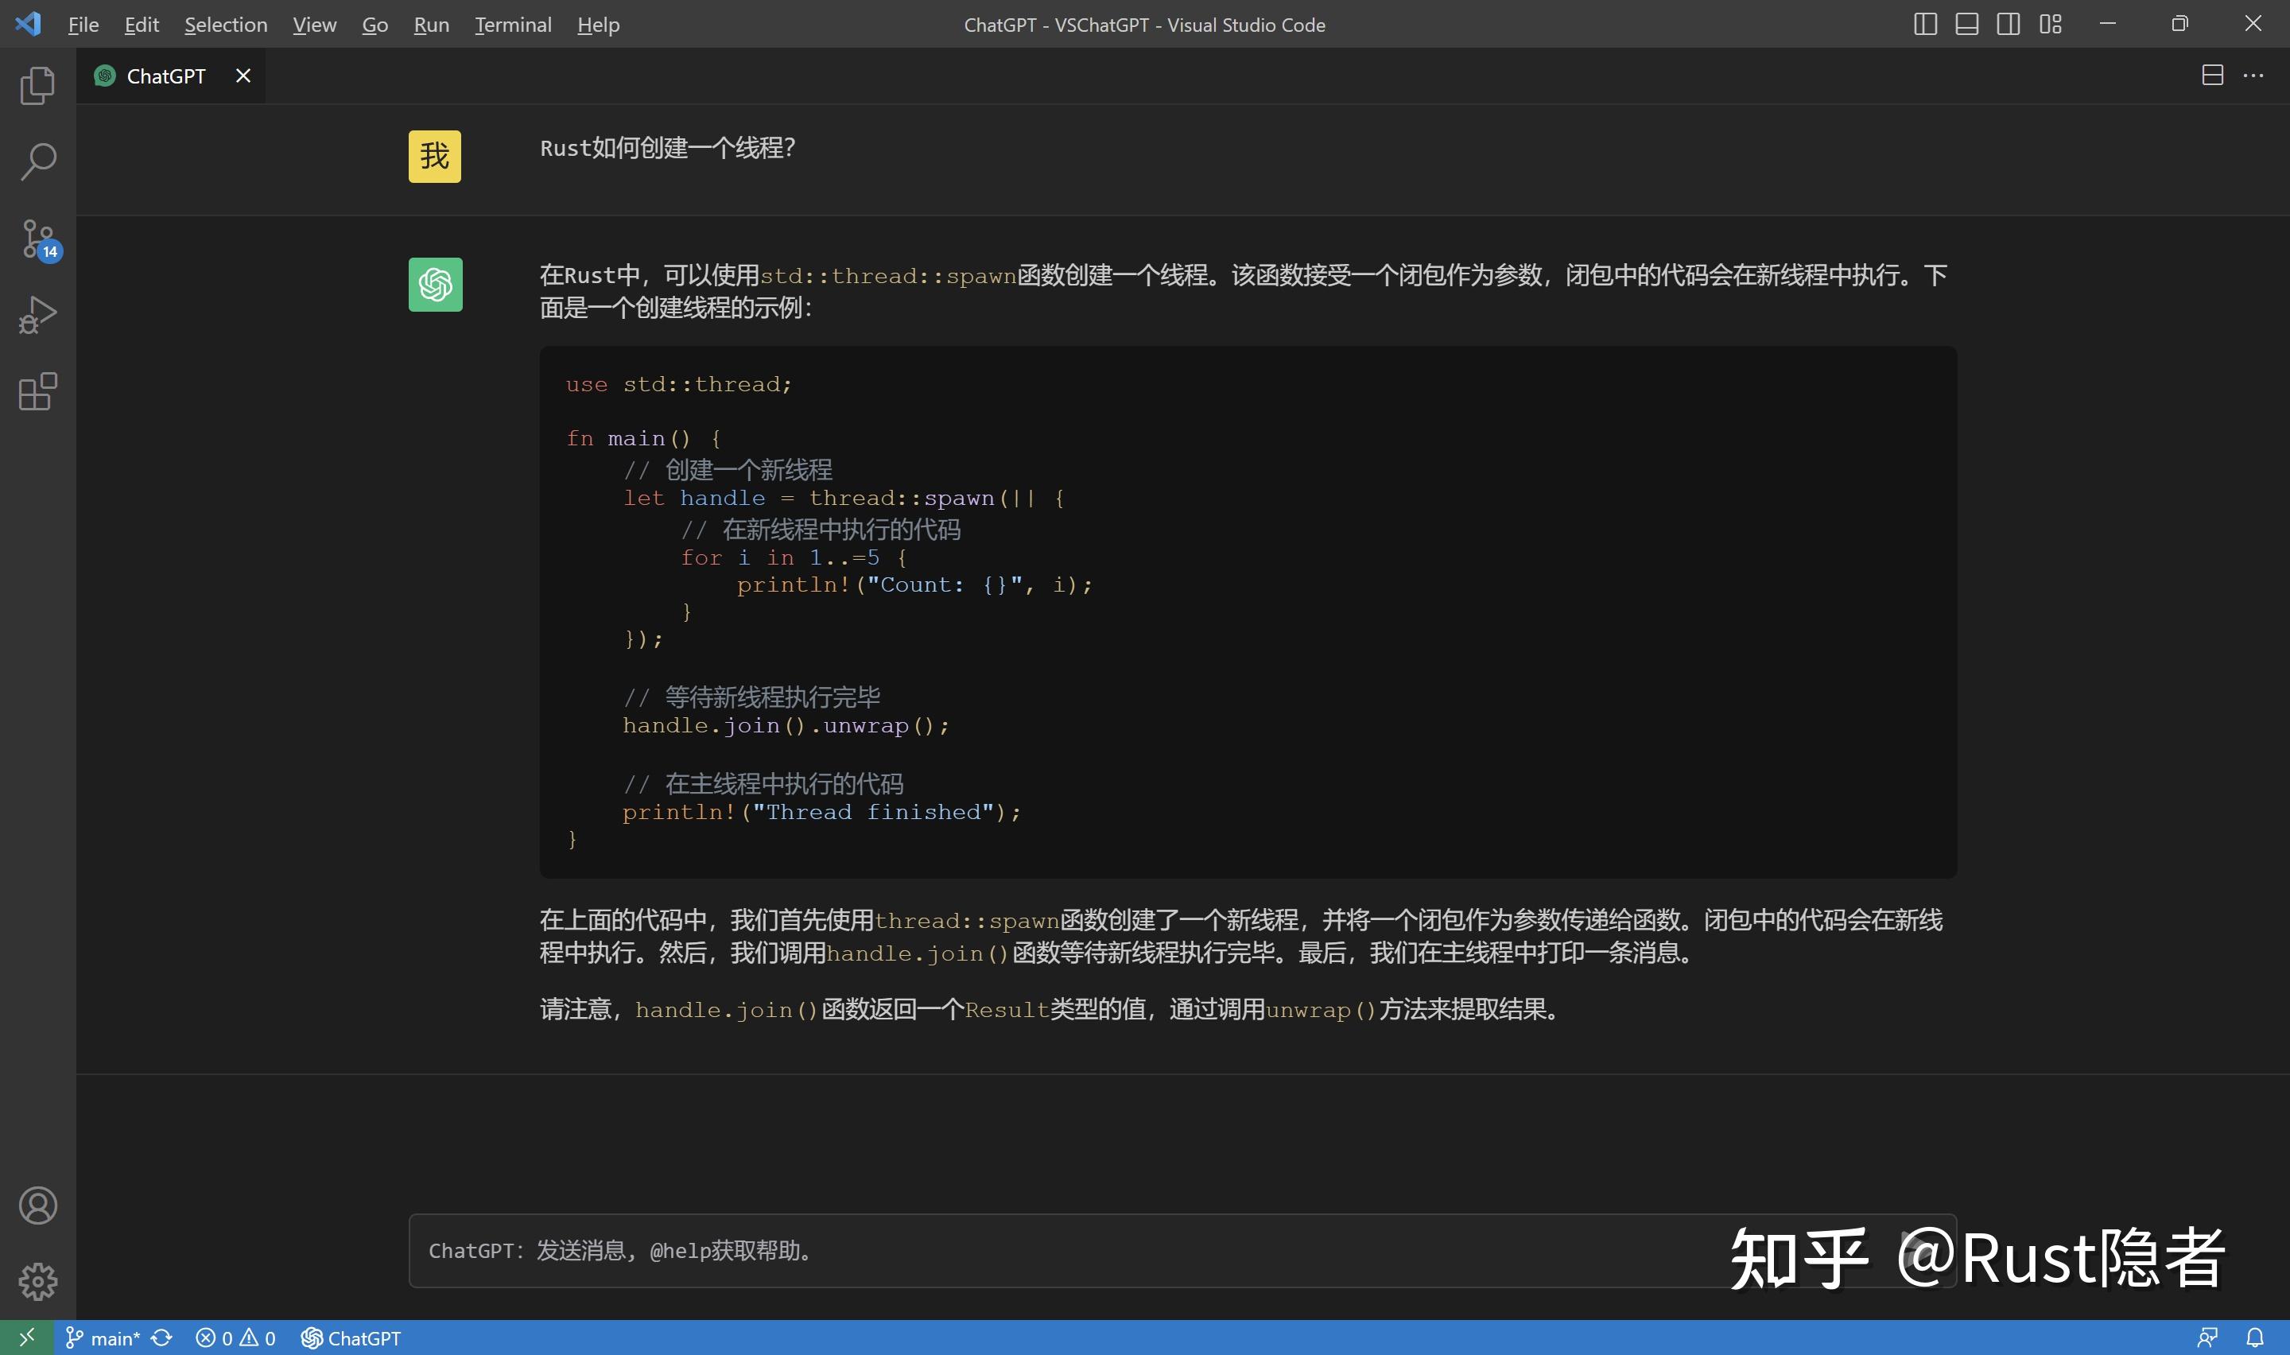Open Source Control view with 14 badge

tap(37, 239)
